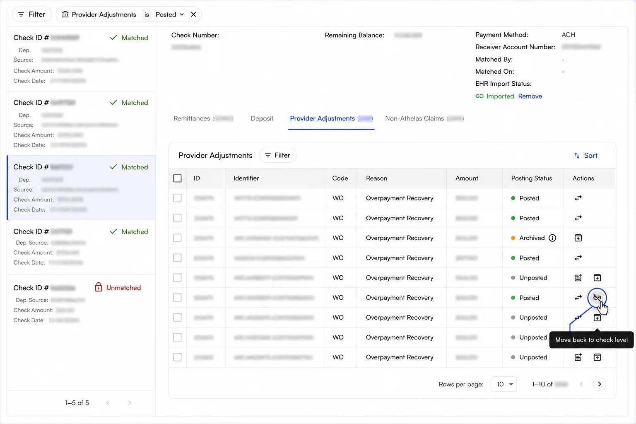Click the archive box icon in the Archived row
The image size is (636, 424).
pos(578,238)
